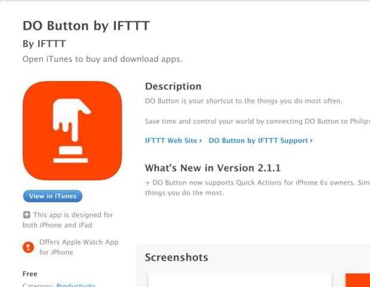The image size is (370, 287).
Task: Click the Screenshots section heading
Action: [x=177, y=257]
